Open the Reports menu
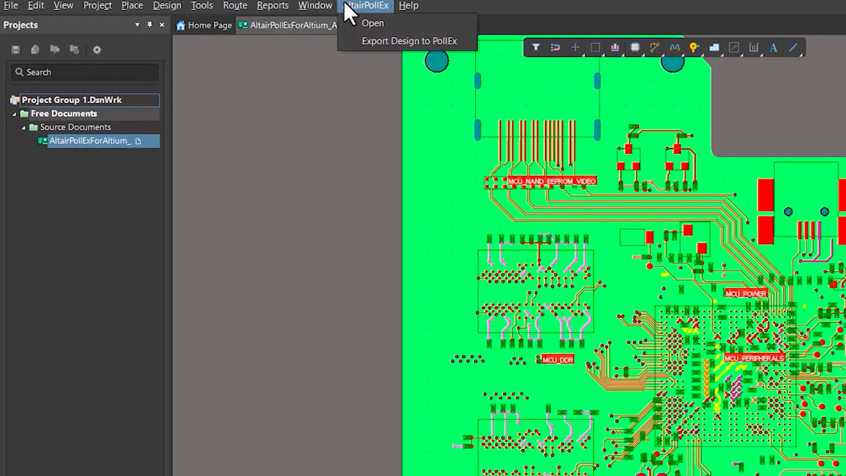Viewport: 846px width, 476px height. [x=272, y=5]
